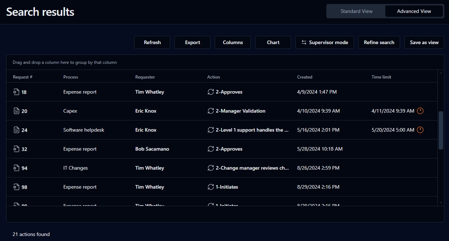
Task: Click the request icon beside request 94
Action: pos(16,168)
